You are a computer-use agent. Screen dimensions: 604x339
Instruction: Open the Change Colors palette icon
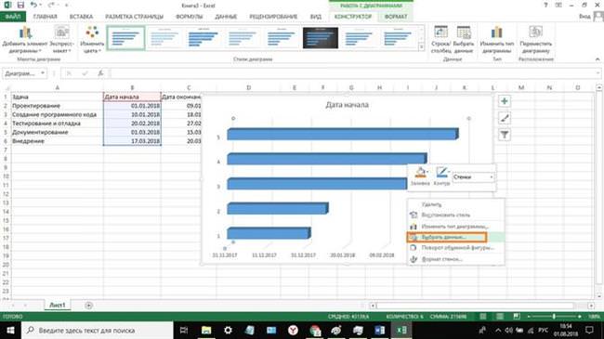pyautogui.click(x=92, y=33)
